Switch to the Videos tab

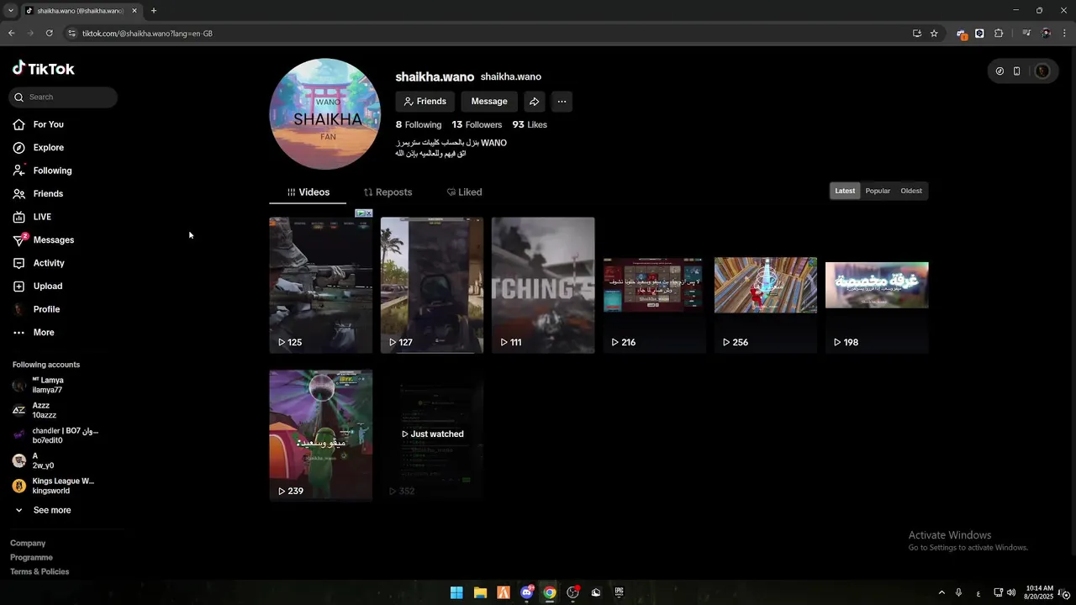(308, 192)
